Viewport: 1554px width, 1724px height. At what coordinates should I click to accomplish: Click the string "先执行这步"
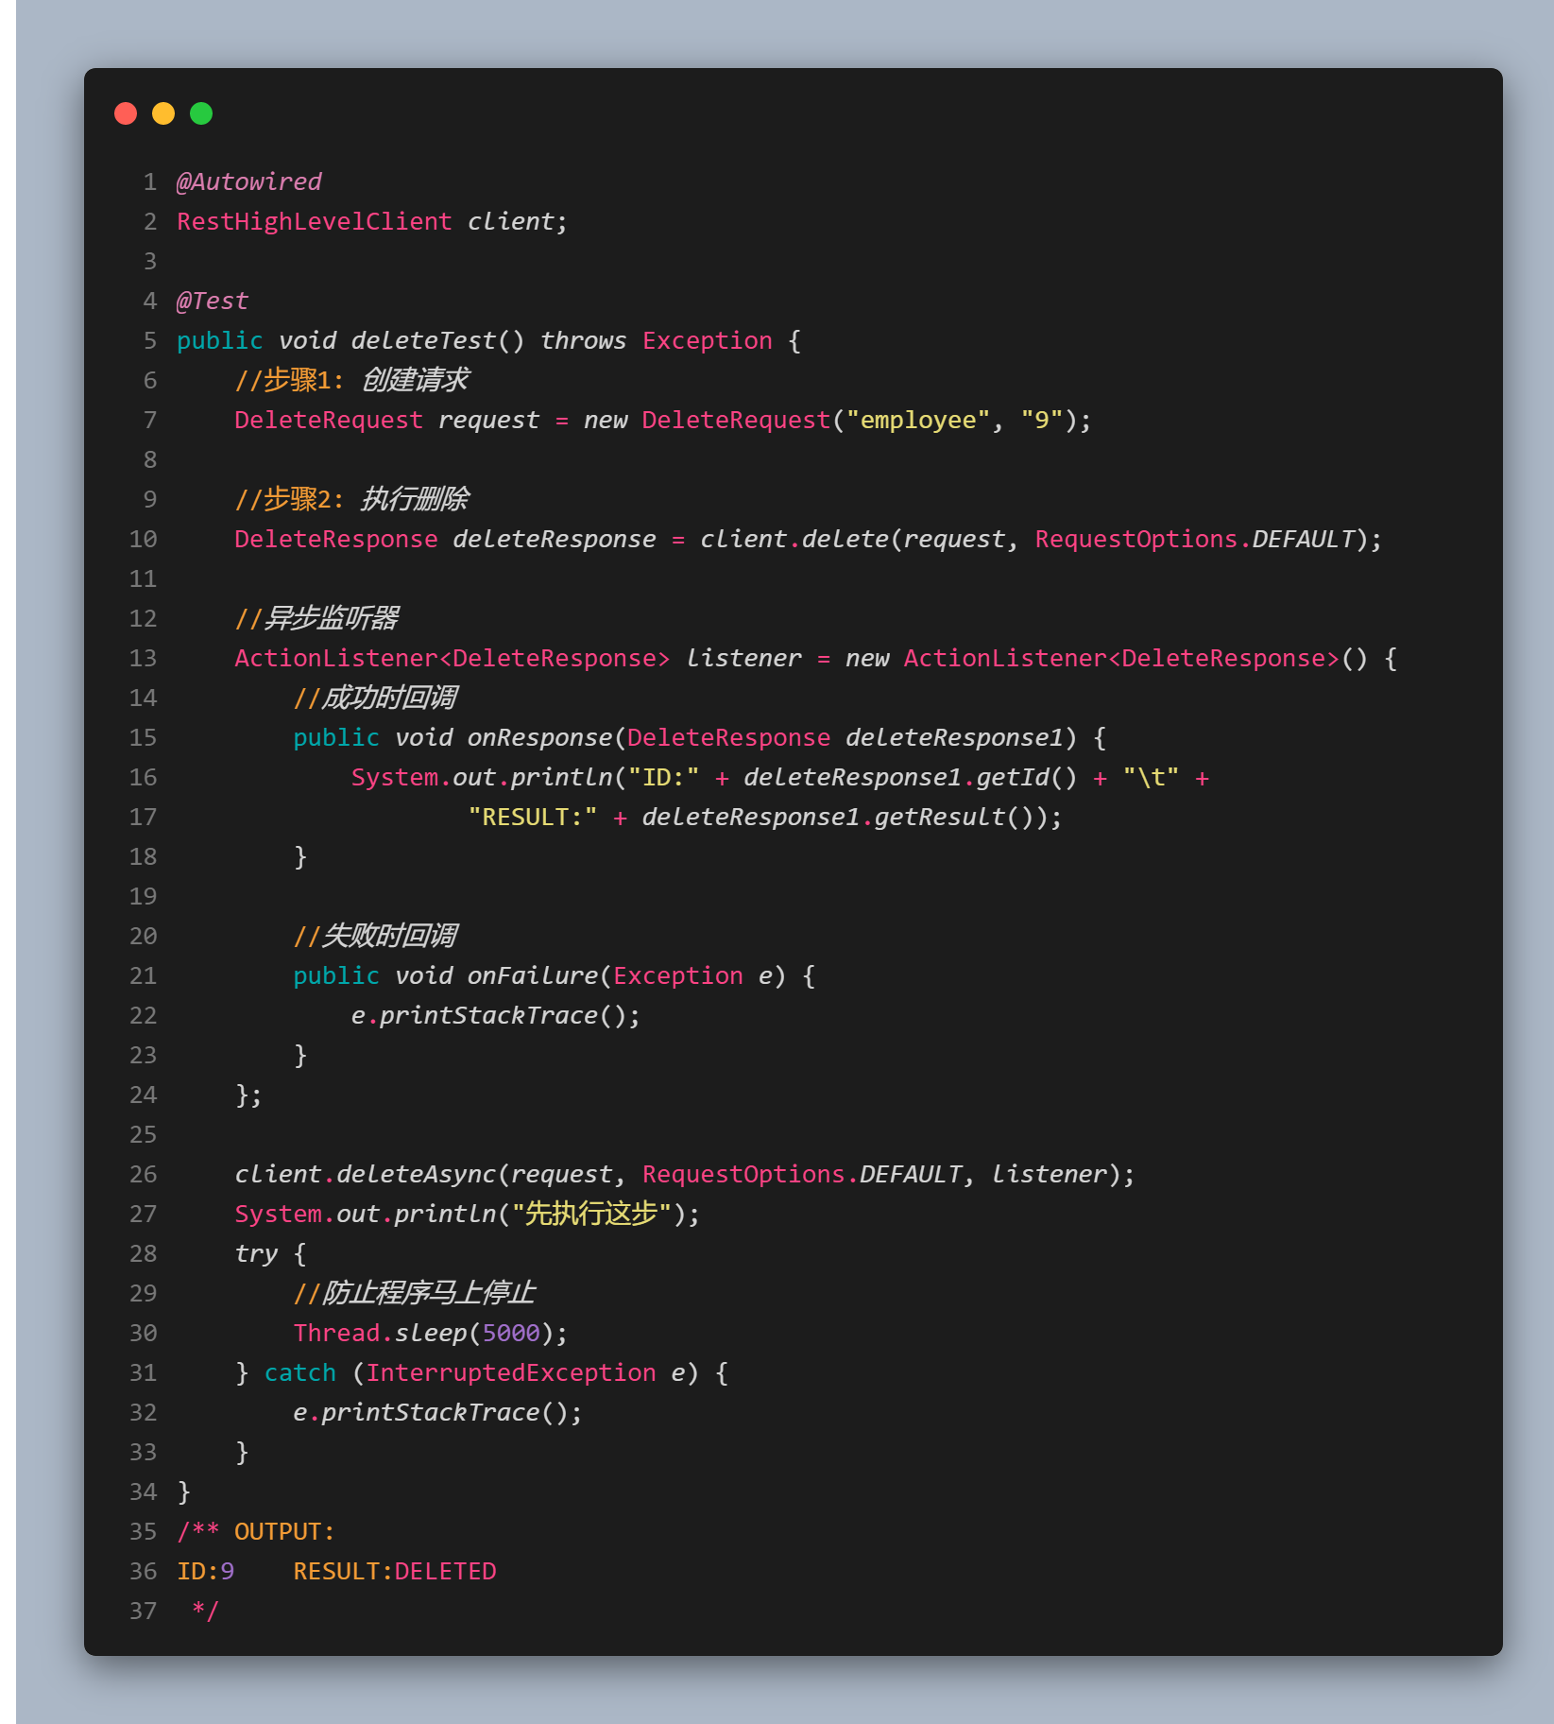[x=591, y=1214]
